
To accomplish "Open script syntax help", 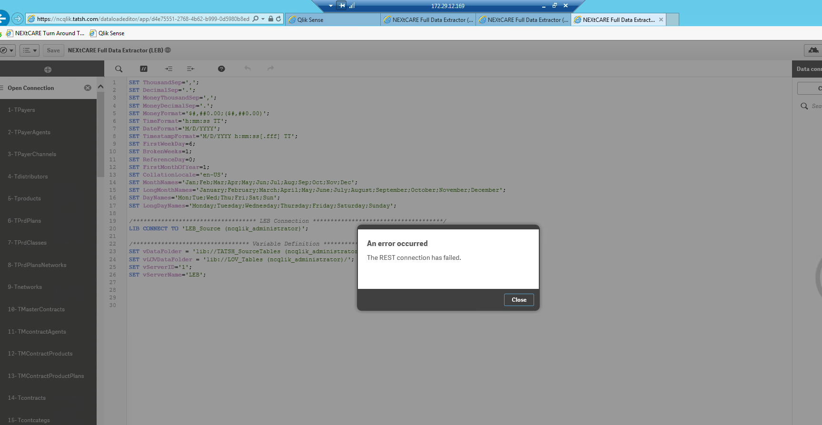I will [x=221, y=69].
